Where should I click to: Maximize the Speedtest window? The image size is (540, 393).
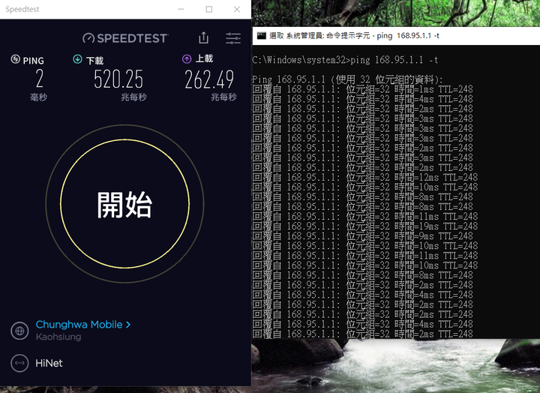[x=209, y=9]
